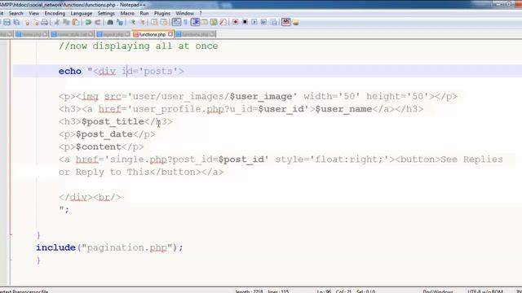Open the View menu
The image size is (522, 293).
[x=33, y=13]
